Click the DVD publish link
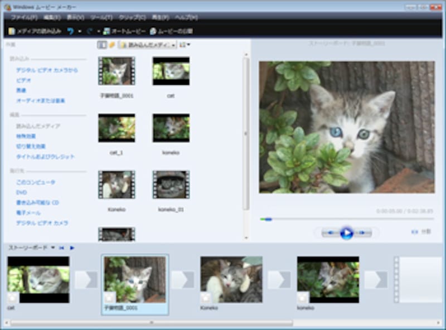 (x=21, y=192)
